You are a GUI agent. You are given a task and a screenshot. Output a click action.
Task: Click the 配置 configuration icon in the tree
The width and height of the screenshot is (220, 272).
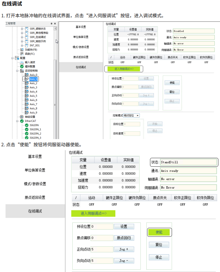[x=17, y=58]
